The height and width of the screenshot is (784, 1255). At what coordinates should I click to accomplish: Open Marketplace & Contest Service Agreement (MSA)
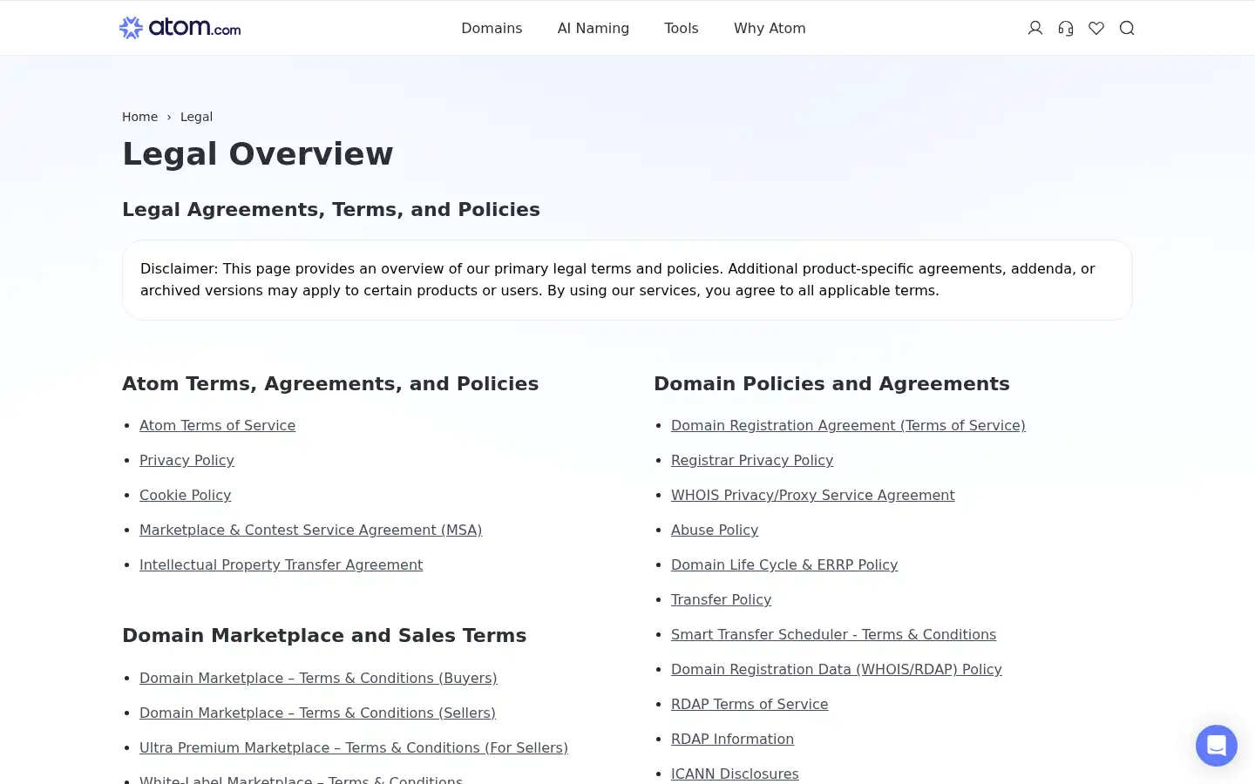point(310,530)
